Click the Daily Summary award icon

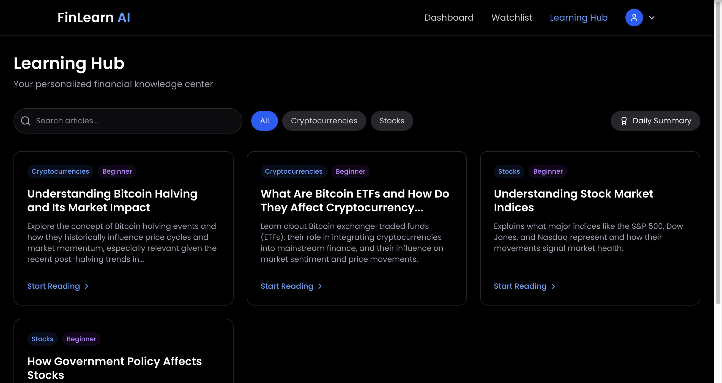point(623,121)
